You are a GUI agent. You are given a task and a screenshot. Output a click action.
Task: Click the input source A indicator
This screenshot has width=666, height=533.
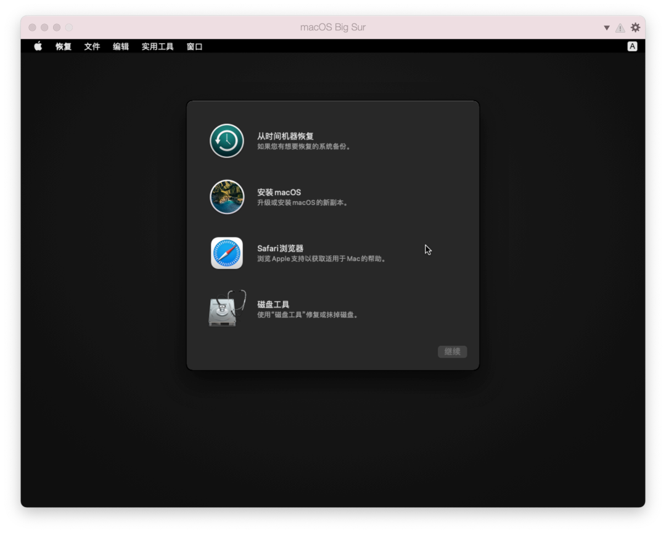[x=632, y=46]
